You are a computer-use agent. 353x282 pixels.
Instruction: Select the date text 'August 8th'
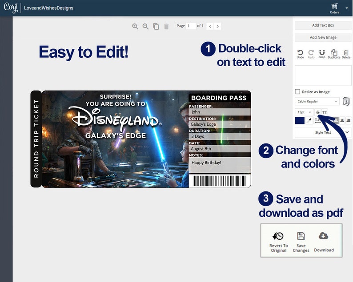tap(201, 149)
